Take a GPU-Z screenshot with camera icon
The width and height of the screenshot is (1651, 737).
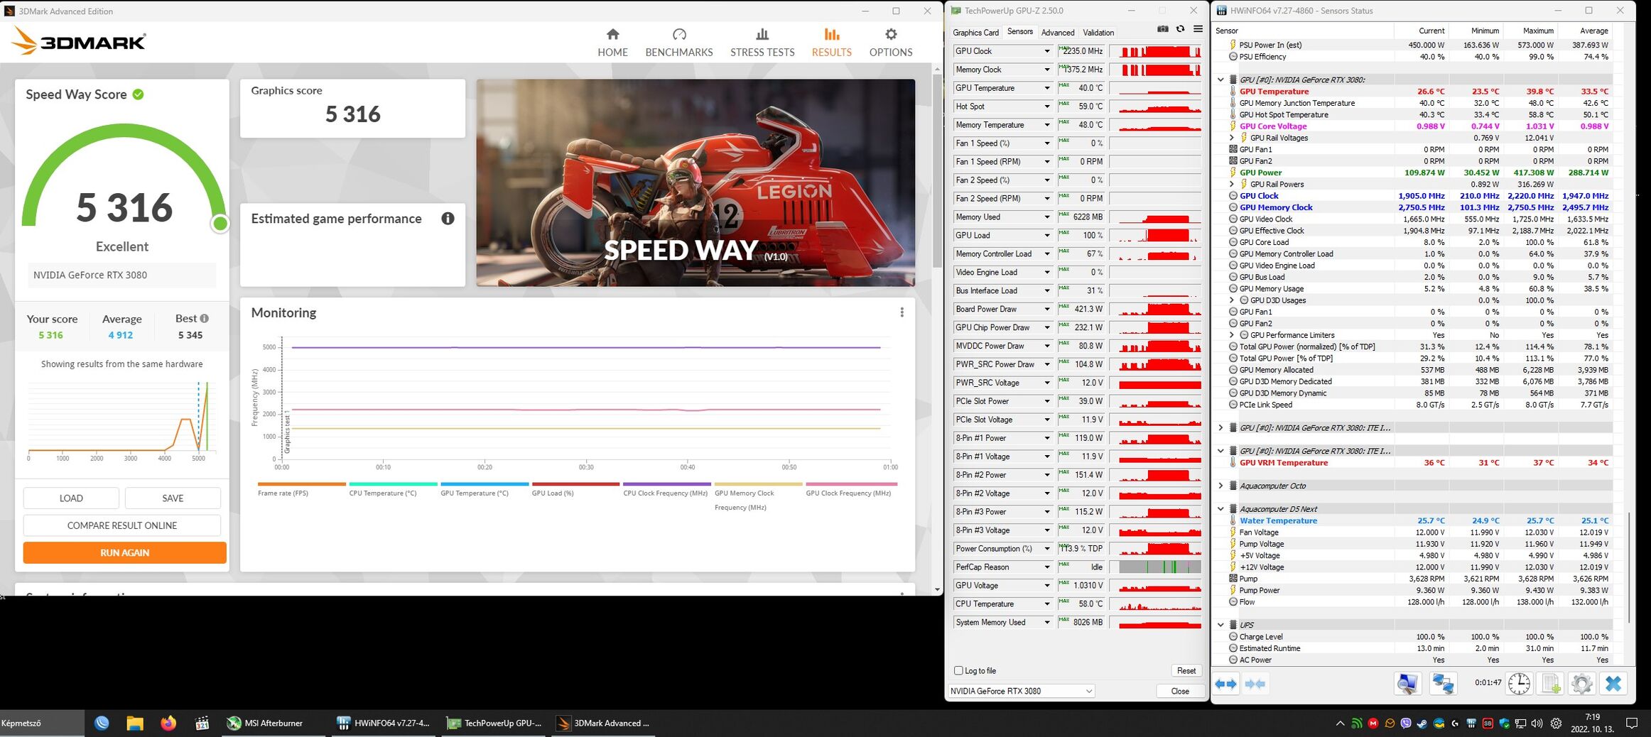(x=1163, y=29)
